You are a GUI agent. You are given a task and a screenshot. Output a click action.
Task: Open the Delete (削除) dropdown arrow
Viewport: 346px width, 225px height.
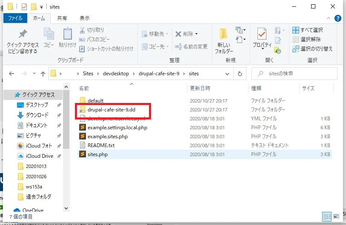tap(196, 34)
